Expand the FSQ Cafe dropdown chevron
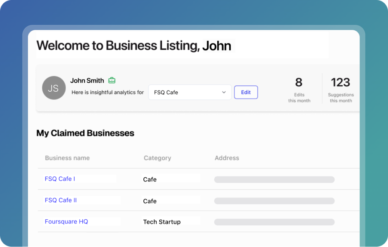Screen dimensions: 388x247 tap(224, 92)
